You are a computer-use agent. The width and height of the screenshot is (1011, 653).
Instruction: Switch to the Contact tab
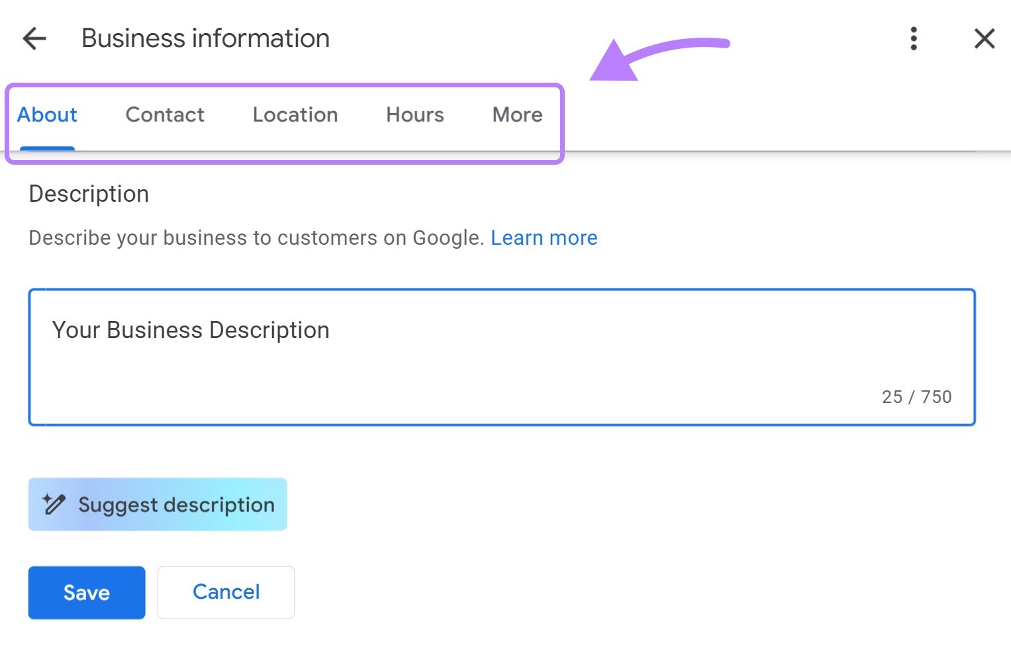(x=164, y=114)
